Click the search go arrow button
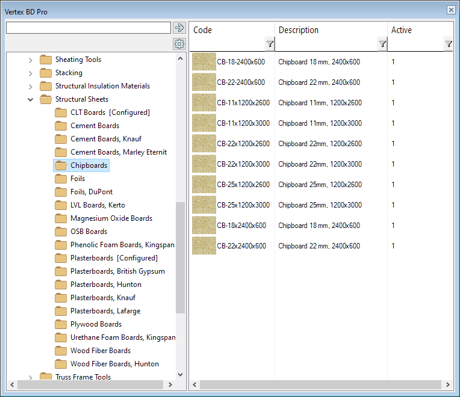 click(x=179, y=28)
